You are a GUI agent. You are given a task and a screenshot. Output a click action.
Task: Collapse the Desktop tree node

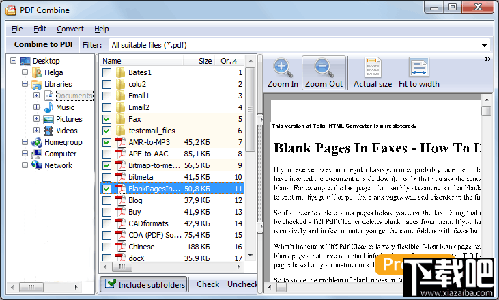click(14, 61)
